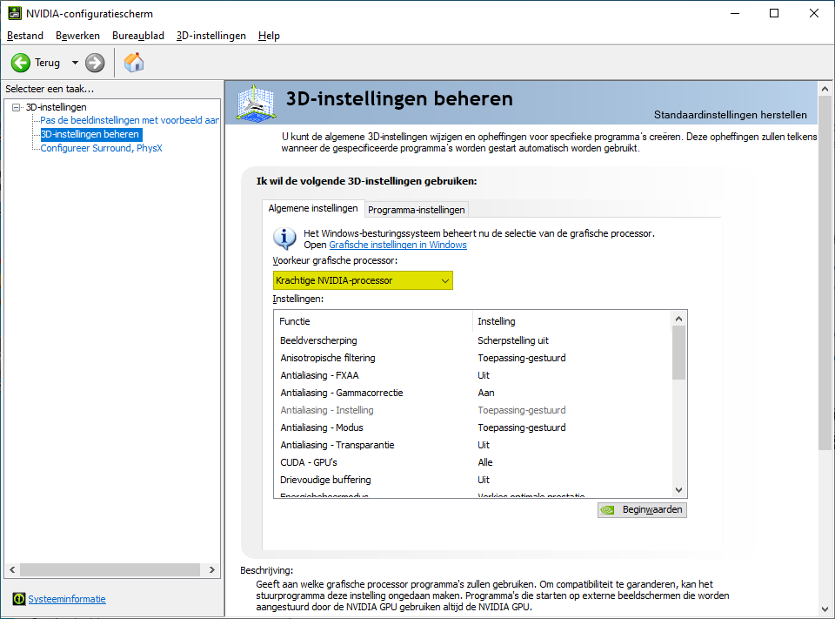
Task: Select Antialiasing - Gammacorrectie row
Action: [473, 393]
